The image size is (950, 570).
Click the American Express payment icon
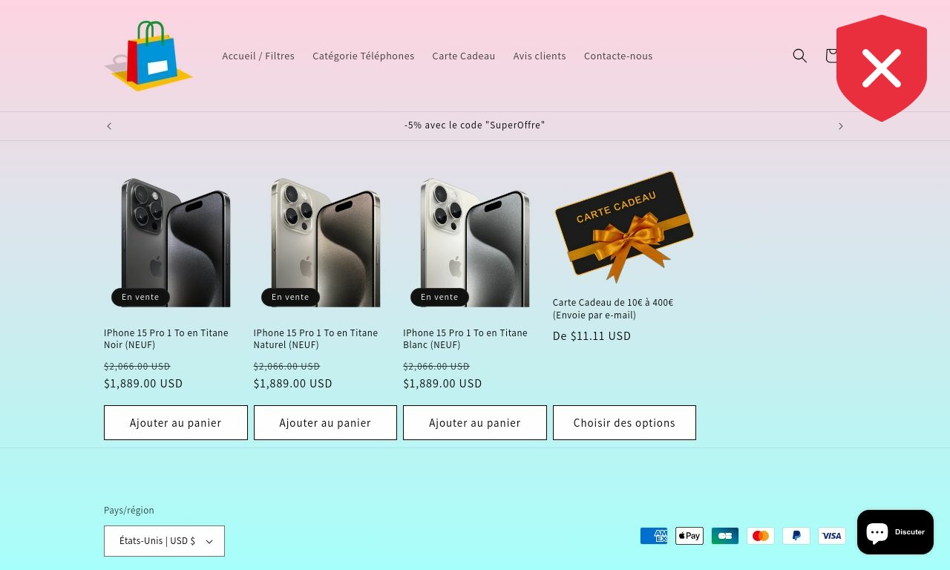pos(654,536)
